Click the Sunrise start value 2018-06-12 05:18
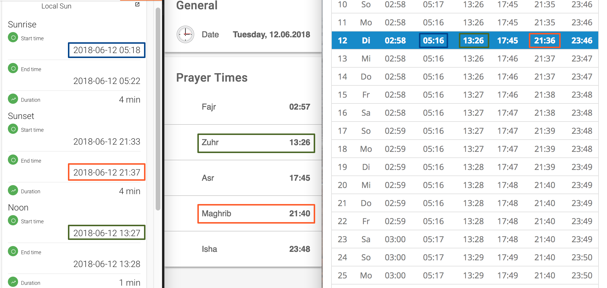The height and width of the screenshot is (288, 607). (107, 50)
